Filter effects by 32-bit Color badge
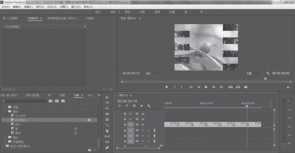 point(57,101)
